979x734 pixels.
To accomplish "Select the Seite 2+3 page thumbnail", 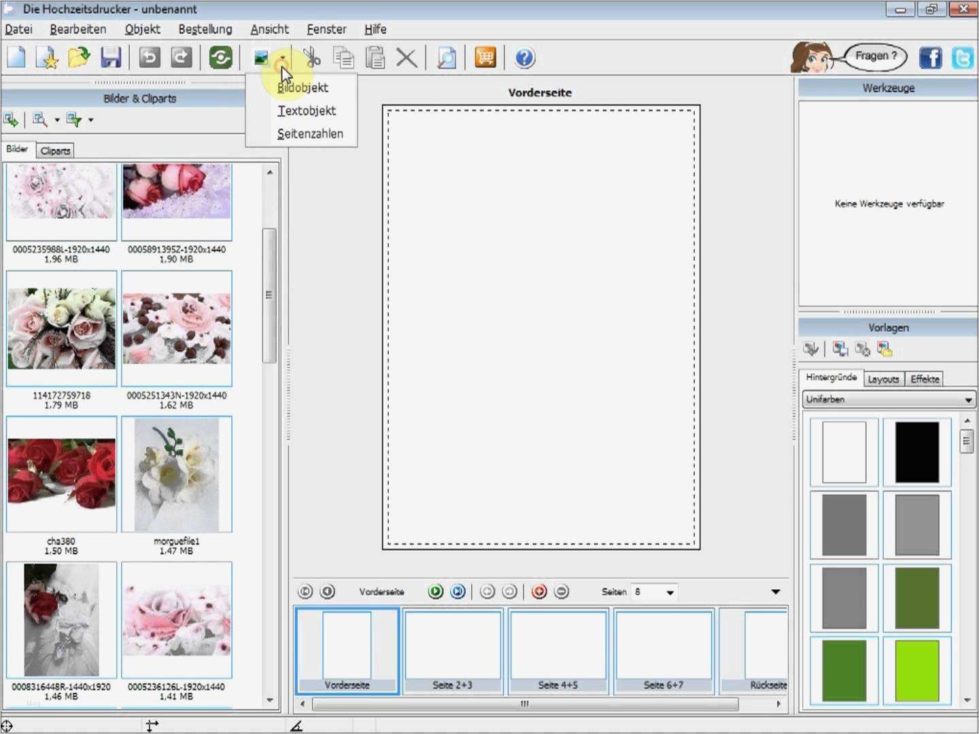I will [x=452, y=651].
